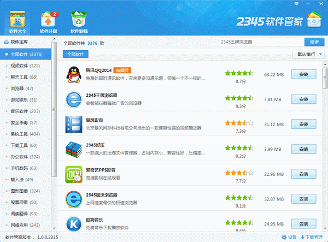Click the 暴风影音 film icon
The height and width of the screenshot is (242, 328).
click(x=74, y=125)
